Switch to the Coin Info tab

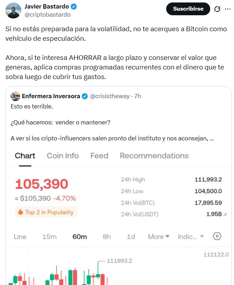pos(62,156)
